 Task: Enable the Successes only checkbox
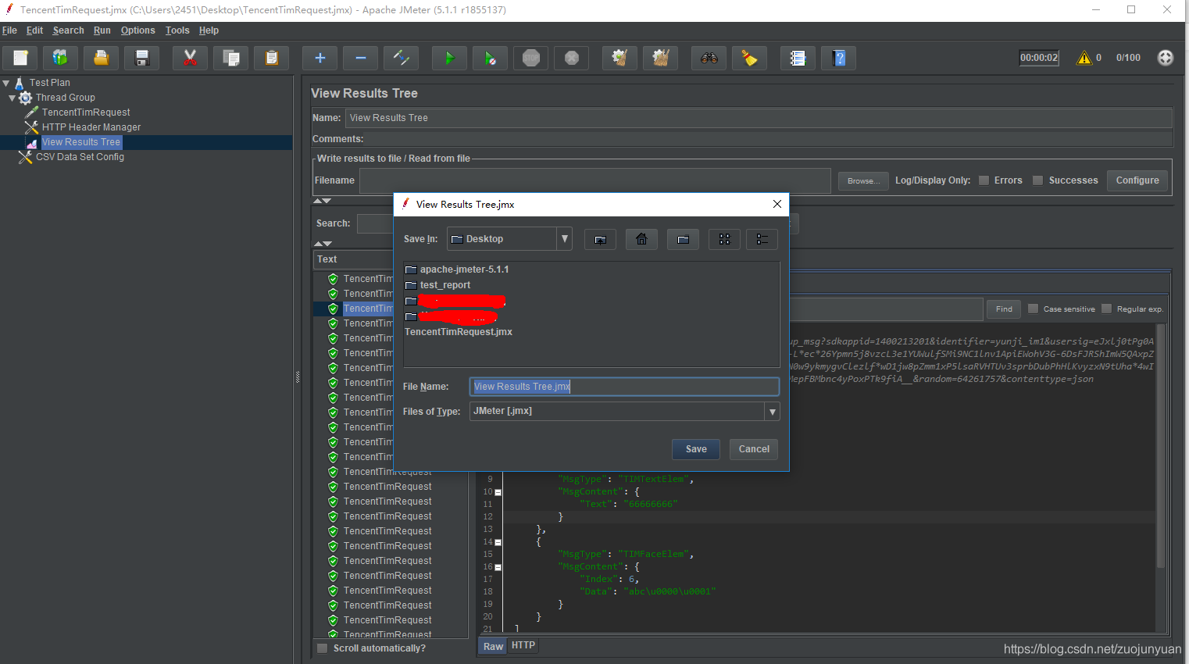(1037, 180)
